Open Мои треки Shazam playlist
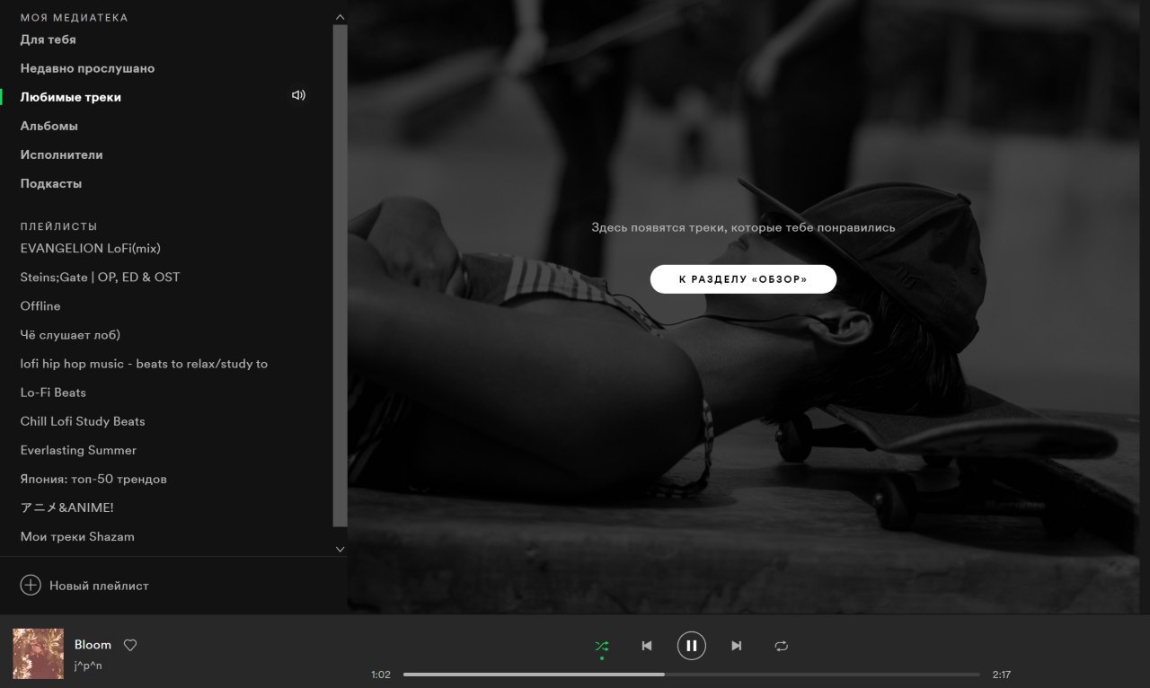The width and height of the screenshot is (1150, 688). [77, 536]
